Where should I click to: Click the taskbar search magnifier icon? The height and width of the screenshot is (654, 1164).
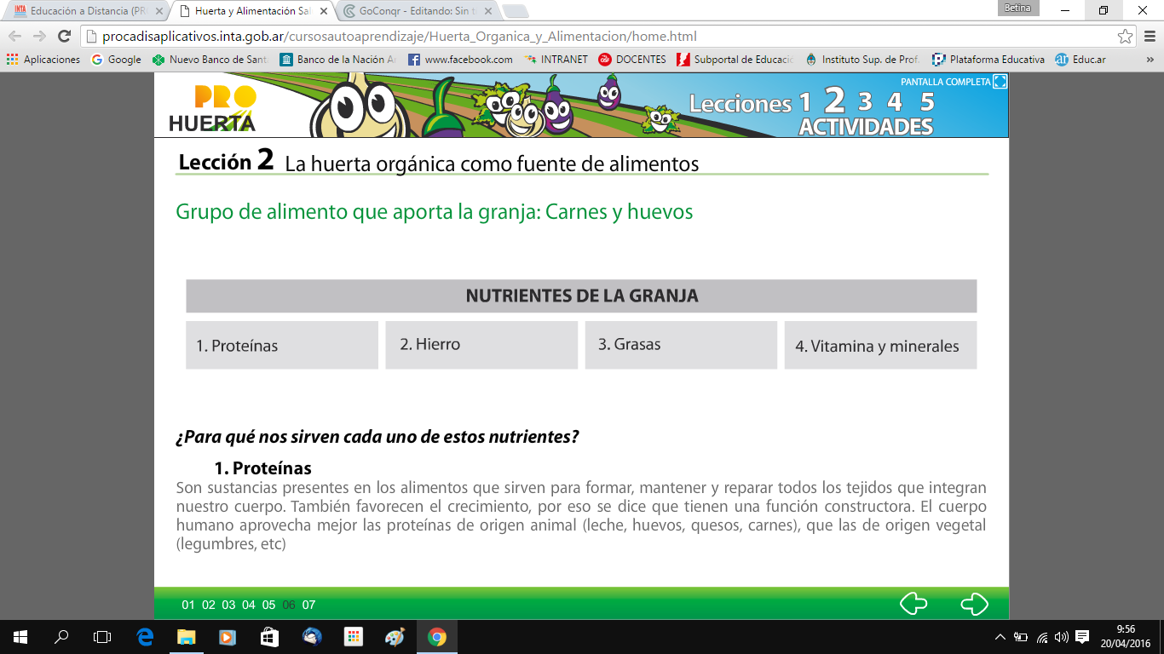pyautogui.click(x=61, y=637)
